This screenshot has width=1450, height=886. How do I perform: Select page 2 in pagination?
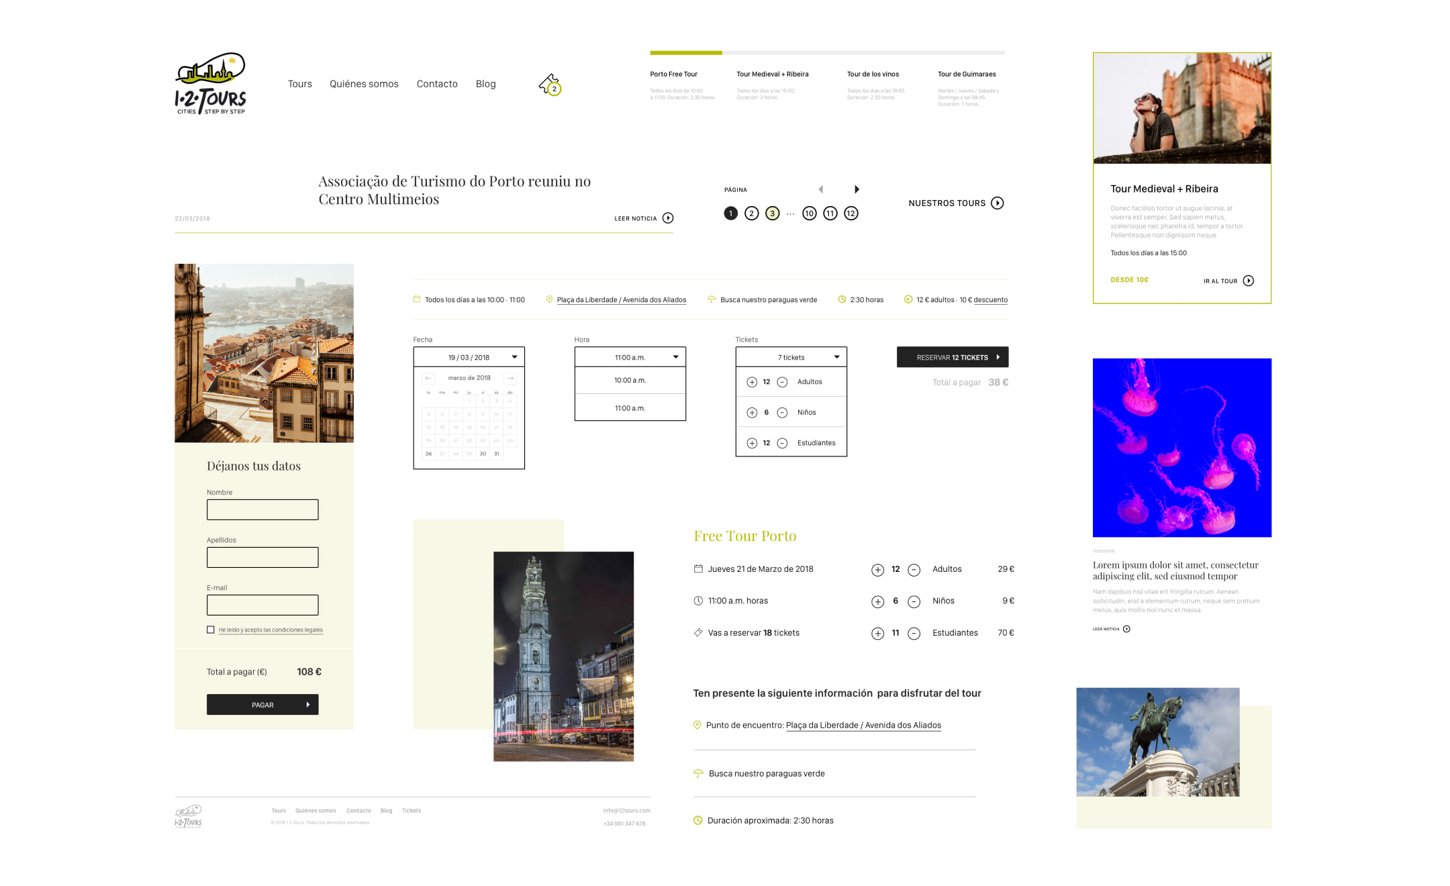[752, 213]
